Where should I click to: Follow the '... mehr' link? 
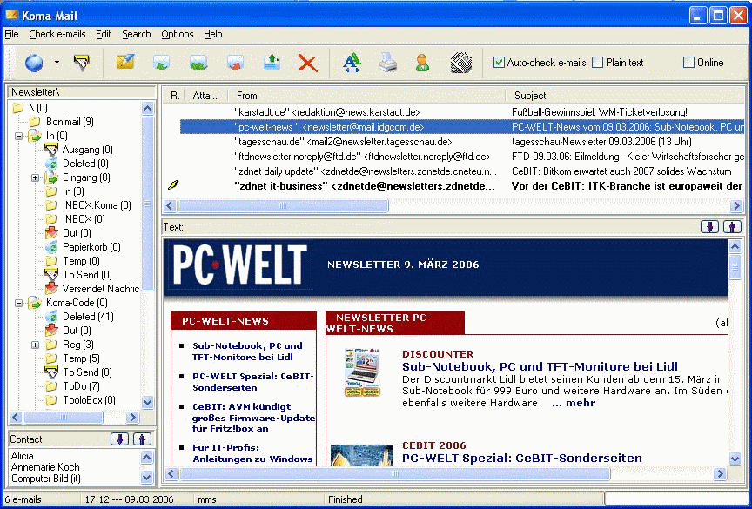(x=574, y=403)
